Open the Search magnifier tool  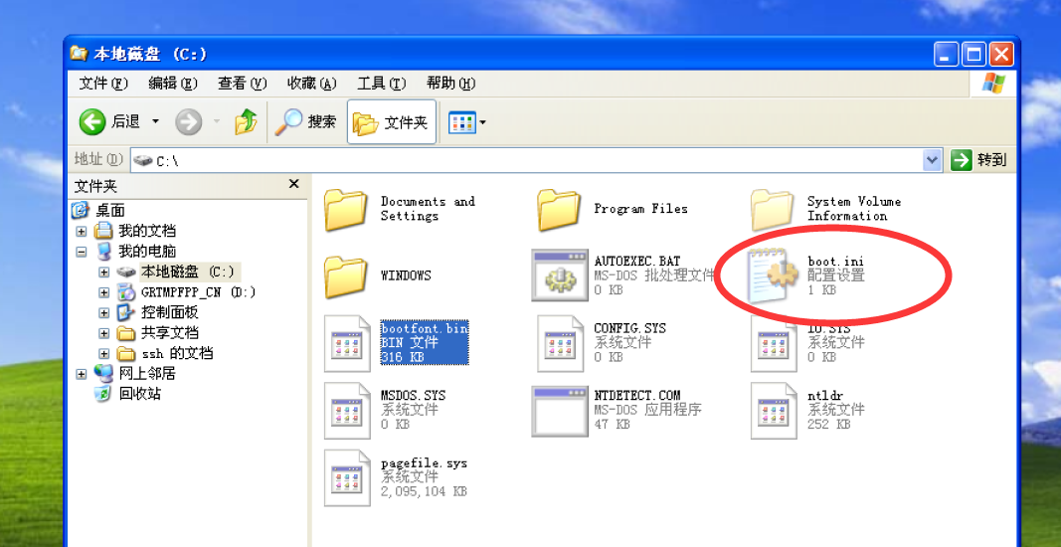tap(305, 122)
